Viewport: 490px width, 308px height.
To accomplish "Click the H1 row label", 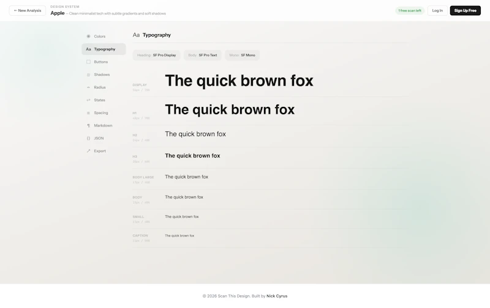I will pos(135,113).
